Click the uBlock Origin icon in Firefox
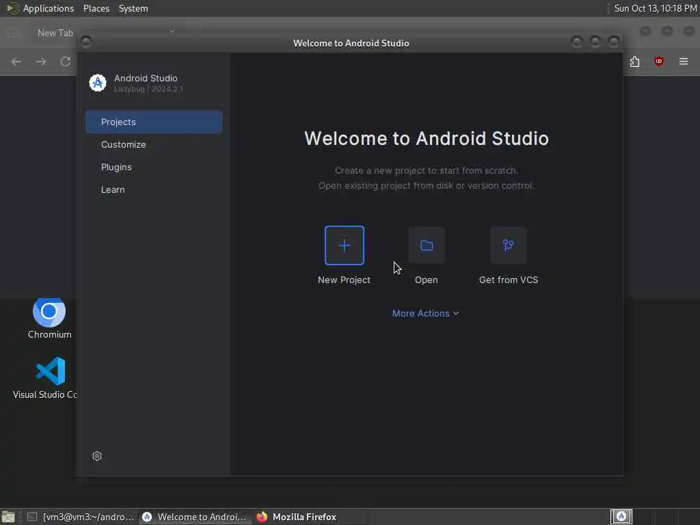Viewport: 700px width, 525px height. (x=658, y=62)
